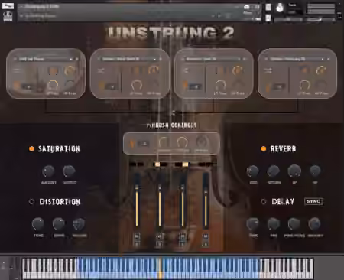Image resolution: width=344 pixels, height=280 pixels.
Task: Click the Reverb Return knob
Action: tap(274, 171)
